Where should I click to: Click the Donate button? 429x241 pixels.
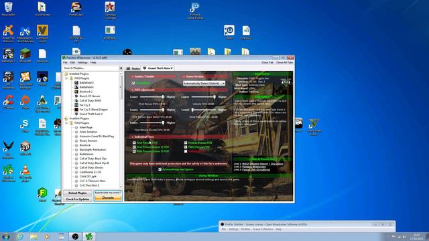[x=108, y=197]
